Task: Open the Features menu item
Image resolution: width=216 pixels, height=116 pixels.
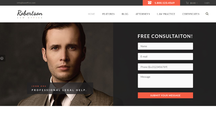Action: 109,14
